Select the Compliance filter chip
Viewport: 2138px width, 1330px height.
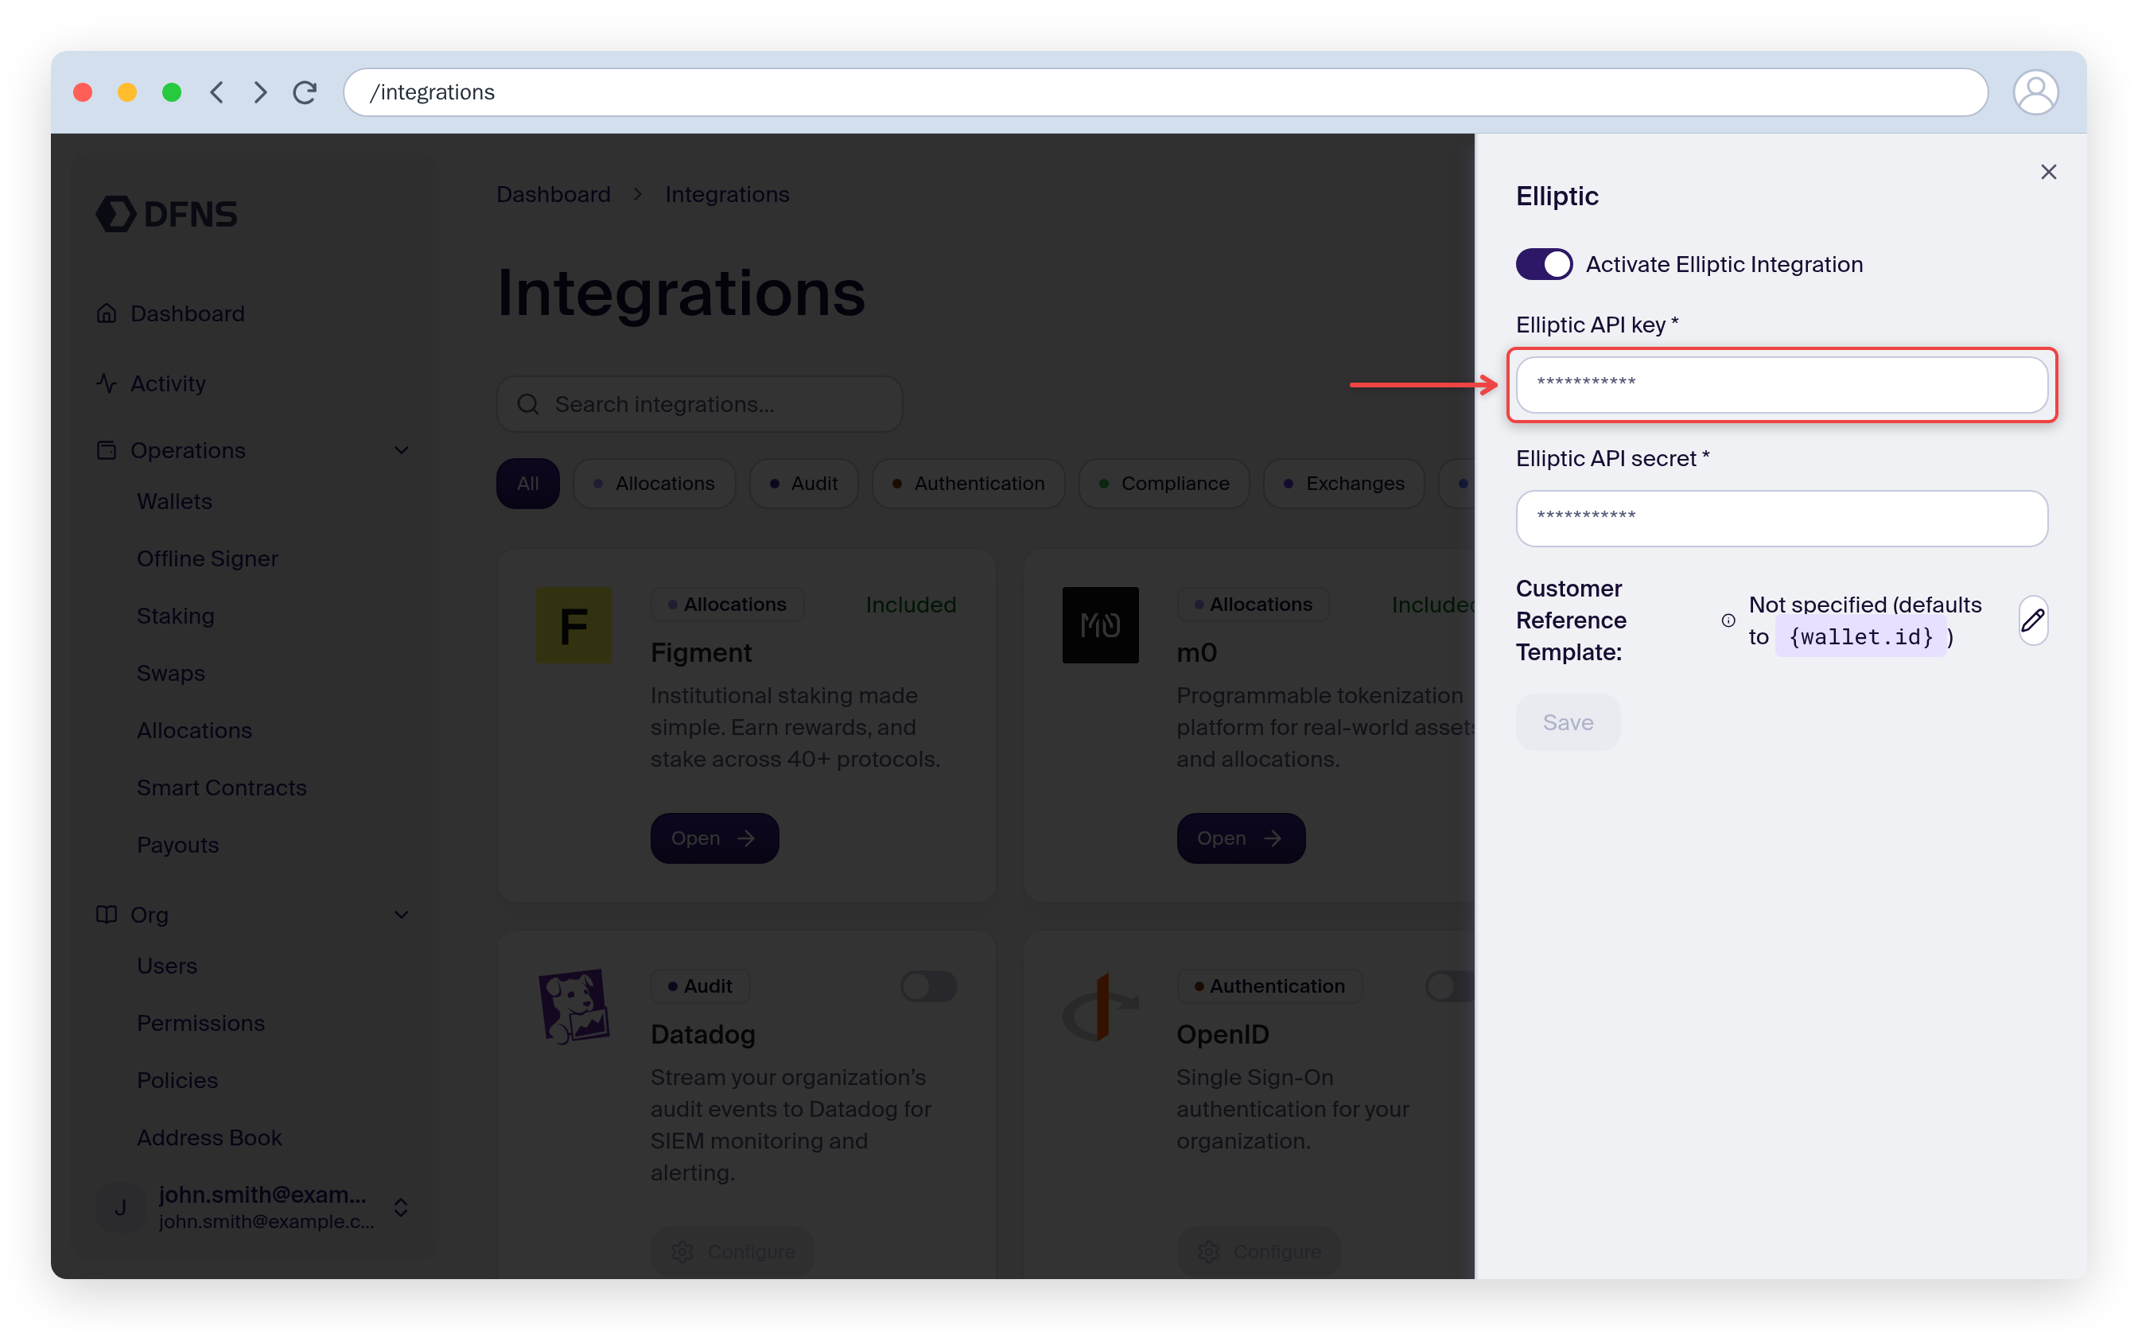1164,484
